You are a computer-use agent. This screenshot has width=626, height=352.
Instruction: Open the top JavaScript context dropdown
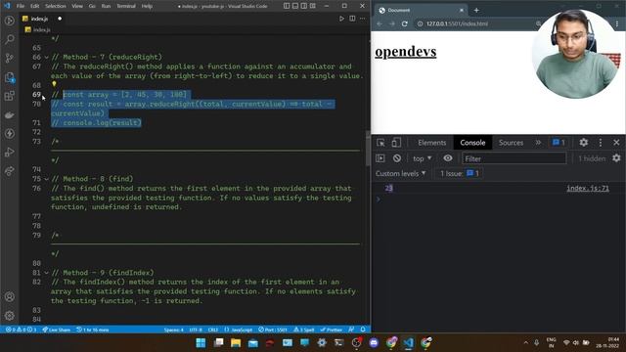[422, 158]
